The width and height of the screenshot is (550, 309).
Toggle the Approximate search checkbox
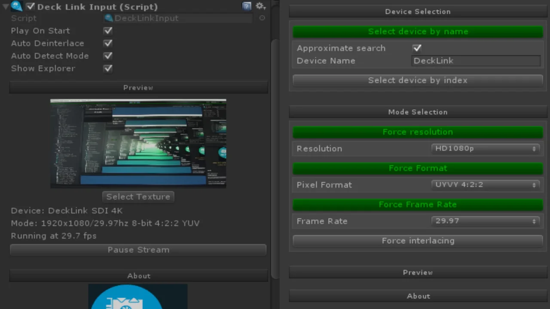pyautogui.click(x=417, y=48)
